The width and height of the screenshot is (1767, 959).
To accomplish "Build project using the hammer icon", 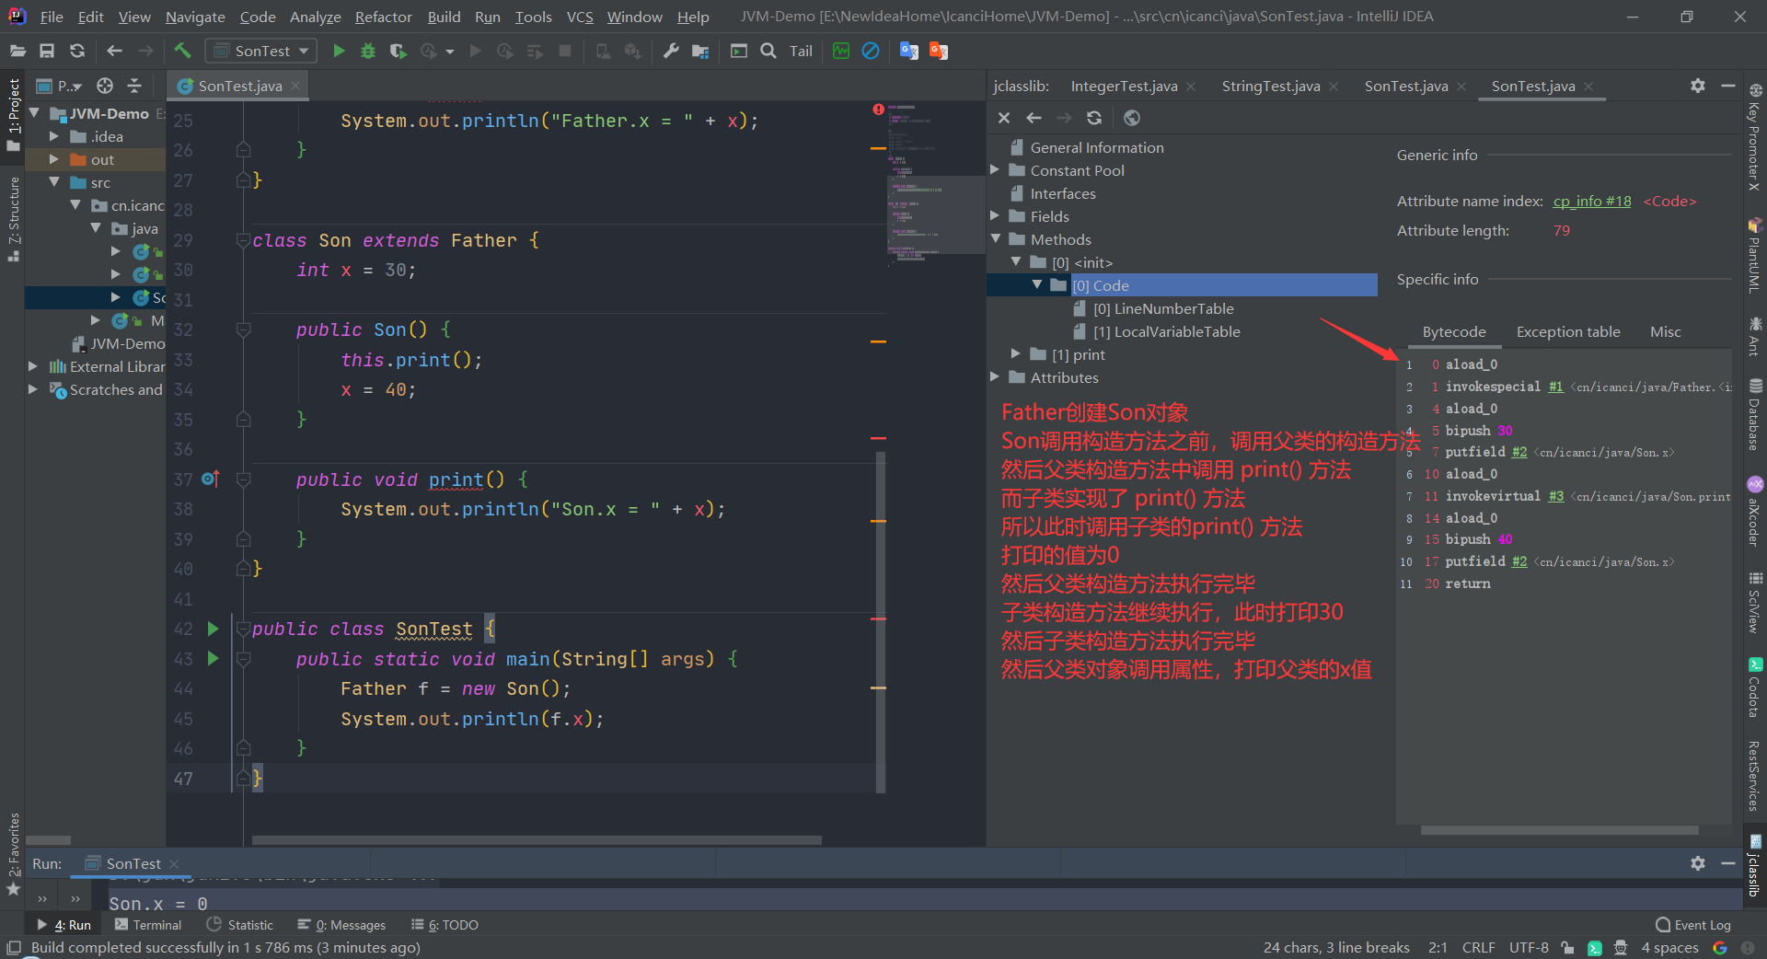I will point(182,51).
